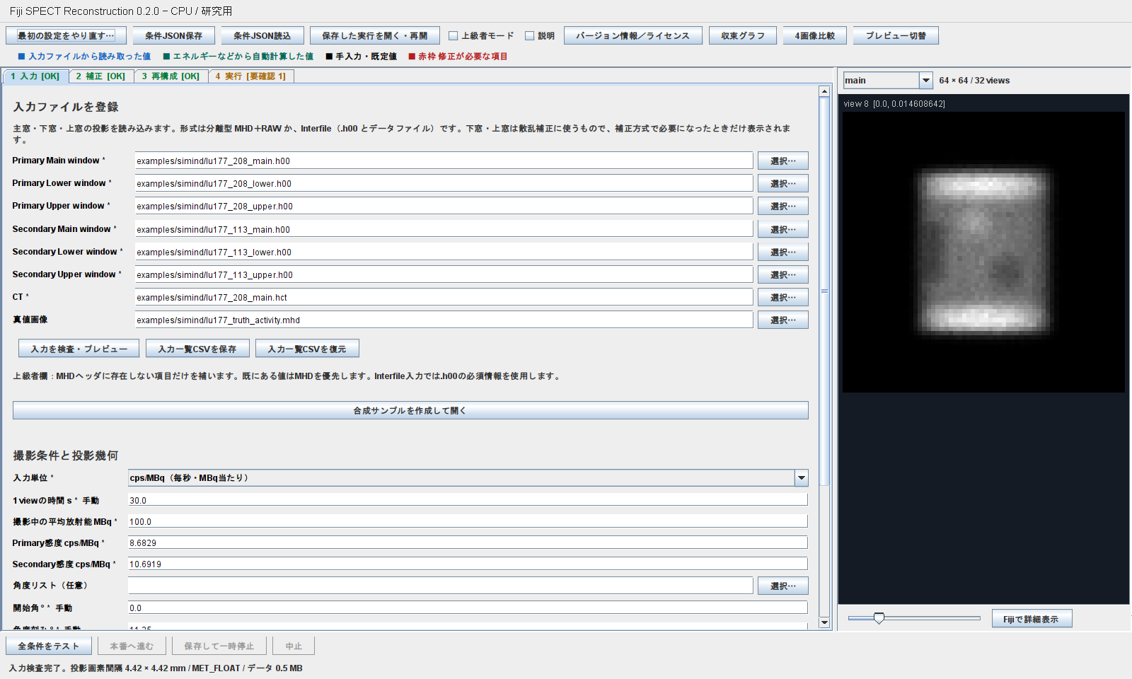Open Fijiで詳細表示
The image size is (1132, 679).
tap(1032, 619)
